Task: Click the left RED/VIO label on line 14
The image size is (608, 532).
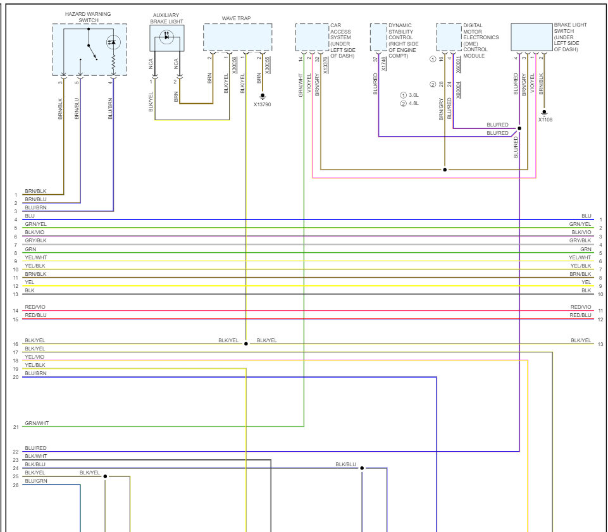Action: coord(35,307)
